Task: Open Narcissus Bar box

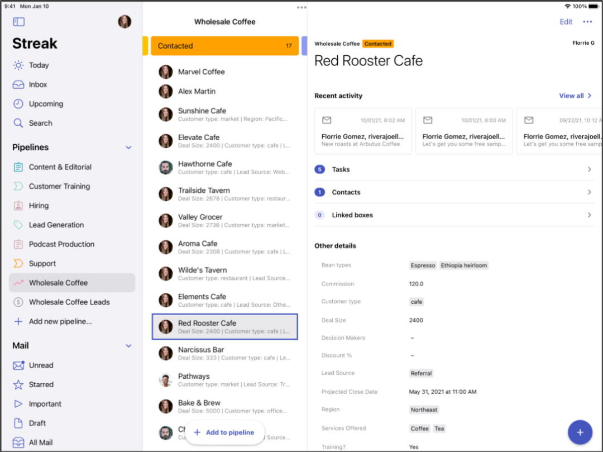Action: [x=224, y=354]
